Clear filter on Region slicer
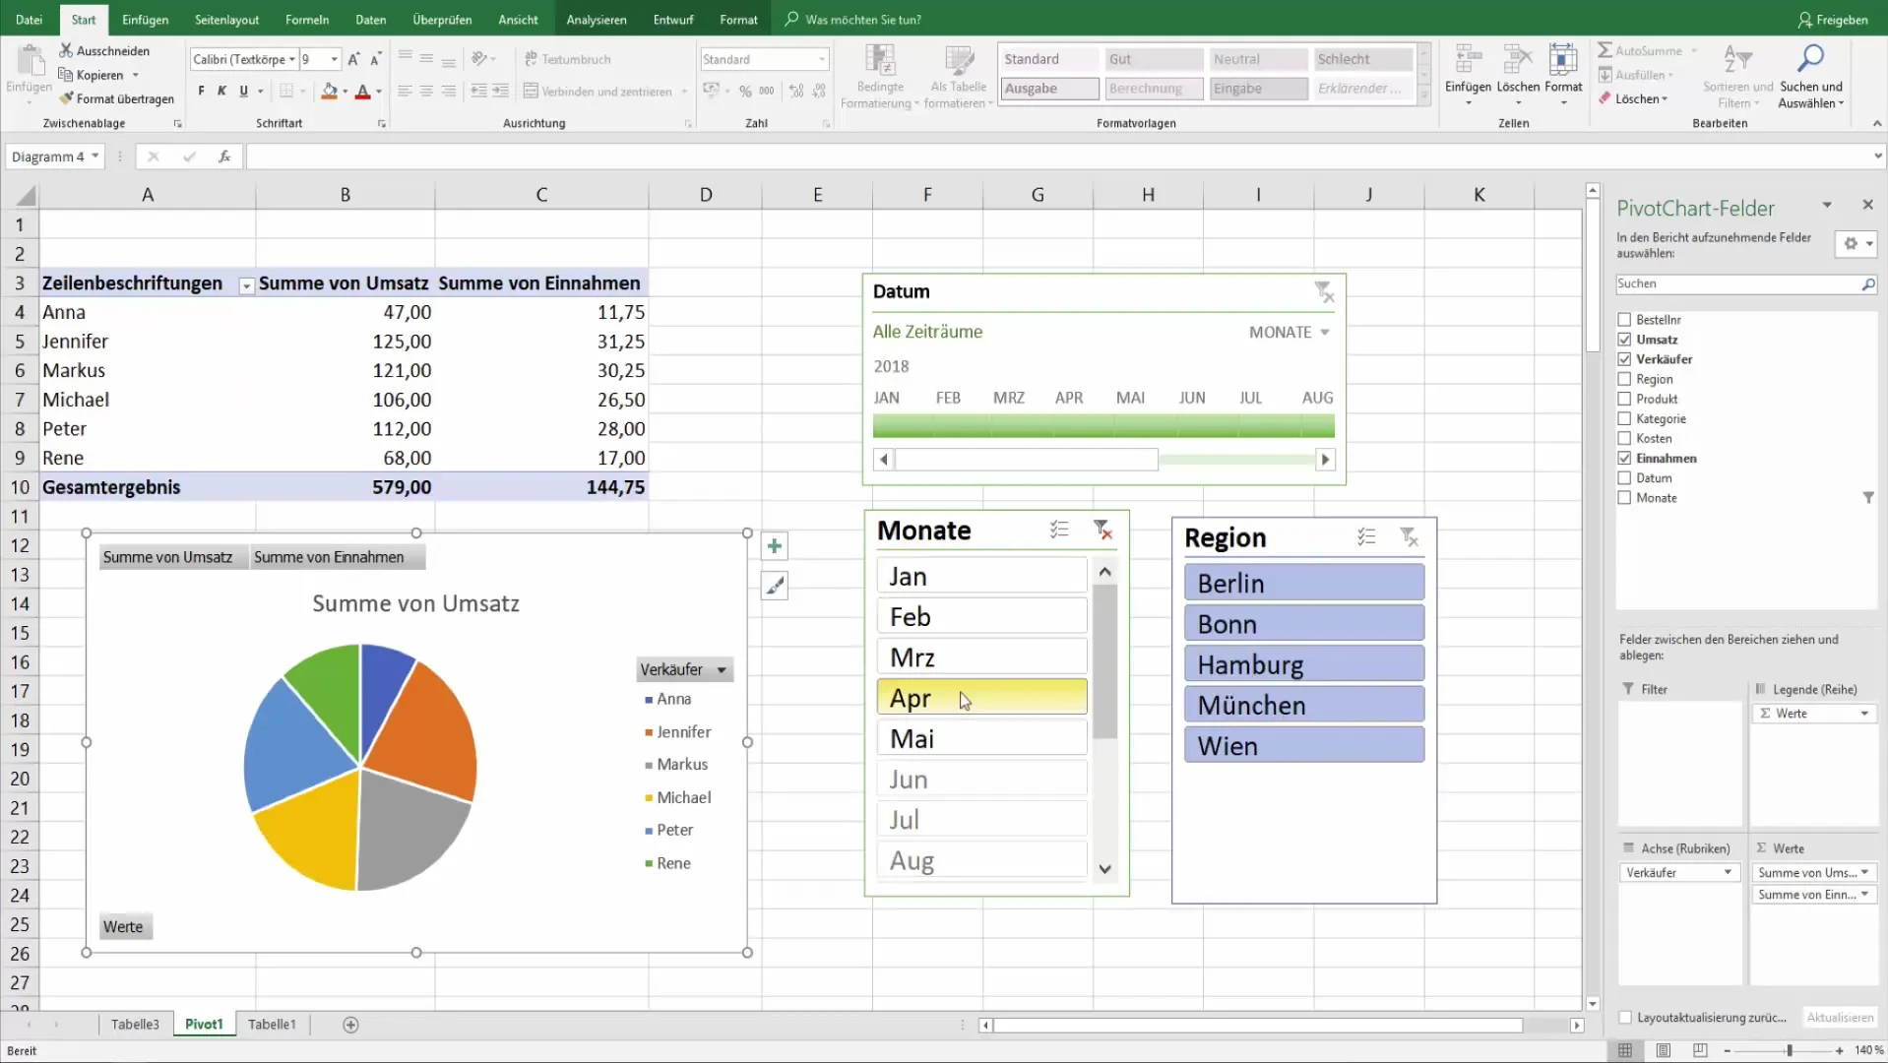Viewport: 1888px width, 1063px height. point(1410,537)
